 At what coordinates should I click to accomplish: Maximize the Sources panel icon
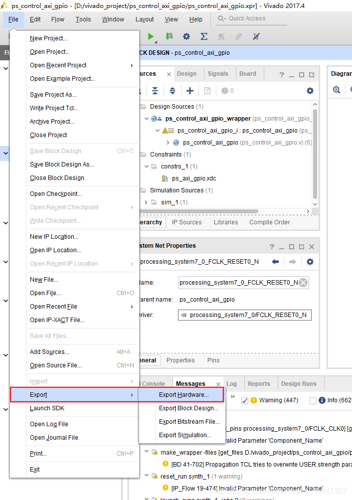tap(302, 75)
